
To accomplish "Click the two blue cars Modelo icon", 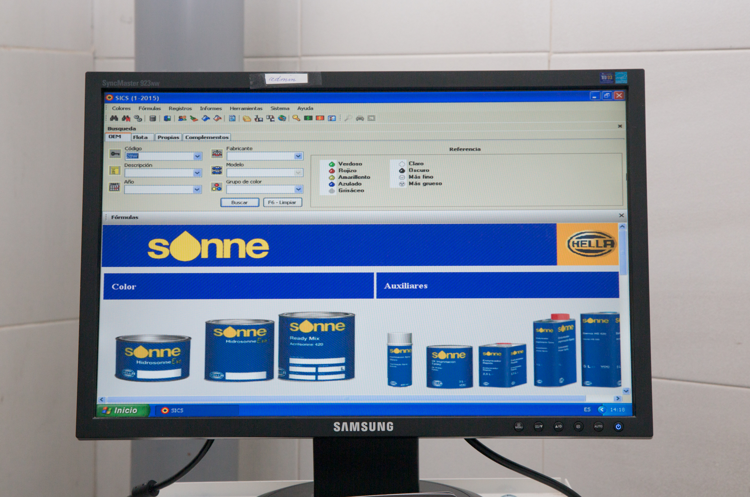I will pos(217,170).
